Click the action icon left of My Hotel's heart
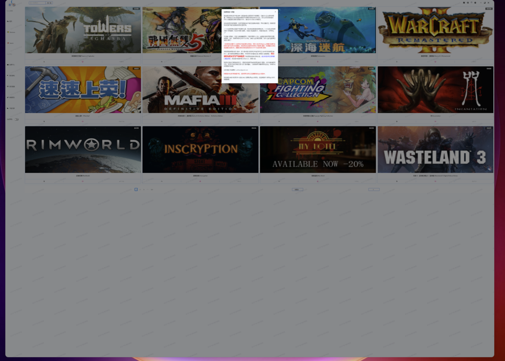Screen dimensions: 505x361 coord(279,181)
